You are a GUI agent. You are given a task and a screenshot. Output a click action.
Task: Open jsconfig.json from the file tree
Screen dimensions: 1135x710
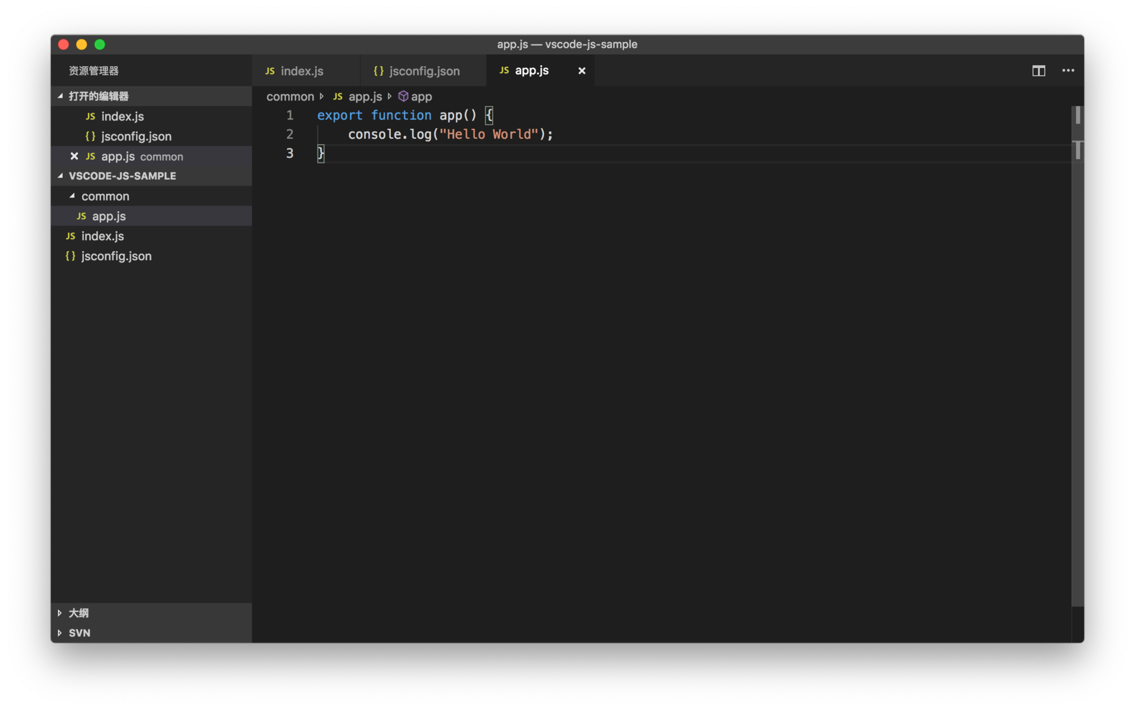click(x=116, y=256)
